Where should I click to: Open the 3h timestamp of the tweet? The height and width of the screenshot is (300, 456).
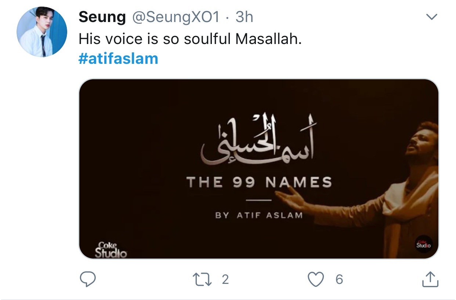[x=244, y=17]
